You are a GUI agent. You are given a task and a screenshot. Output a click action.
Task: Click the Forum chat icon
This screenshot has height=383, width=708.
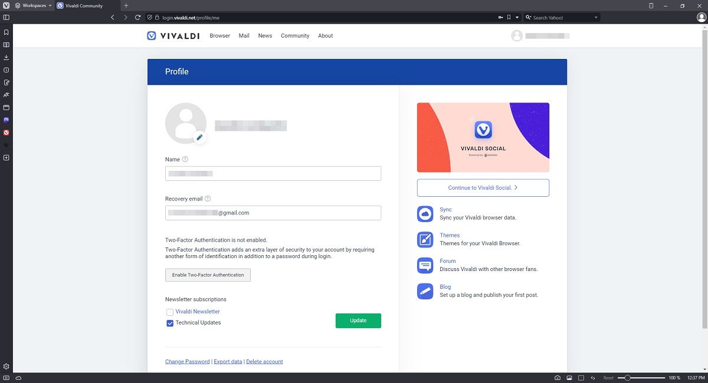(425, 265)
